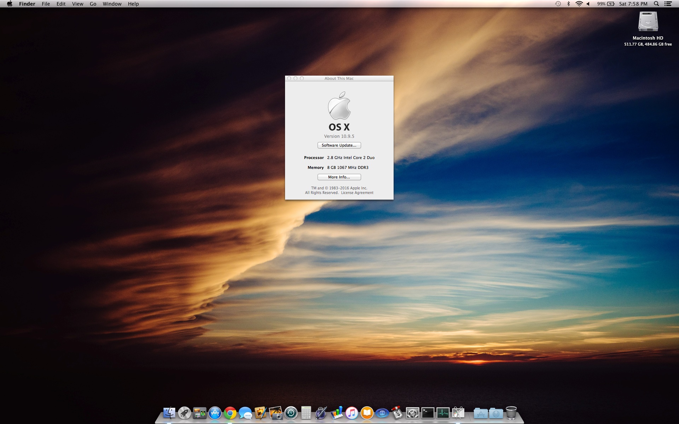Select the Macintosh HD desktop drive
Image resolution: width=679 pixels, height=424 pixels.
point(648,22)
